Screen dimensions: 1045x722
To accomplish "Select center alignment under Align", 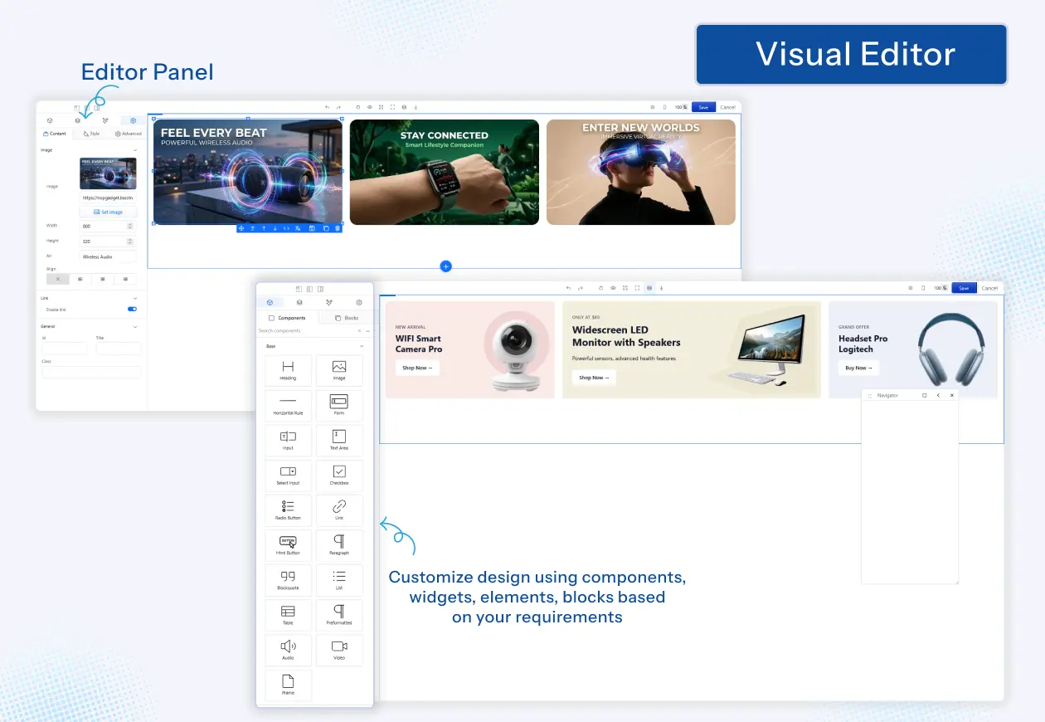I will coord(103,279).
